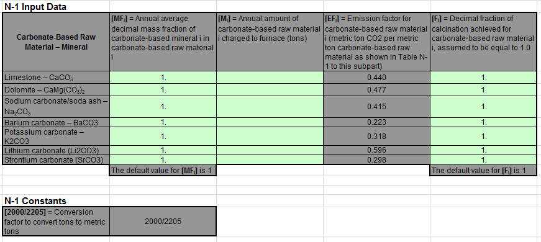Select the [Fi] calcination fraction column header
The height and width of the screenshot is (242, 541).
pyautogui.click(x=483, y=42)
